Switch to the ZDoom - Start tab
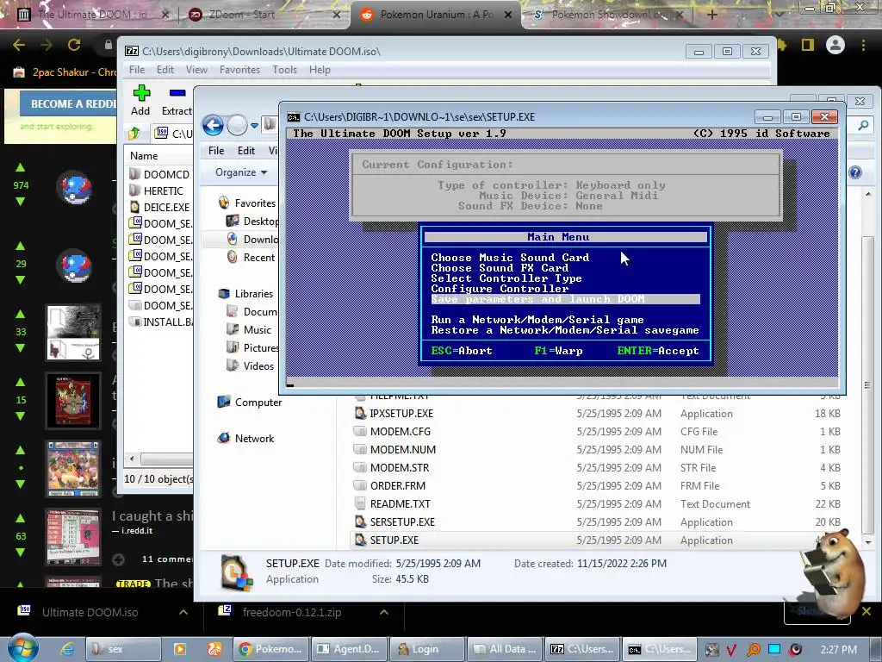The width and height of the screenshot is (882, 662). click(264, 15)
